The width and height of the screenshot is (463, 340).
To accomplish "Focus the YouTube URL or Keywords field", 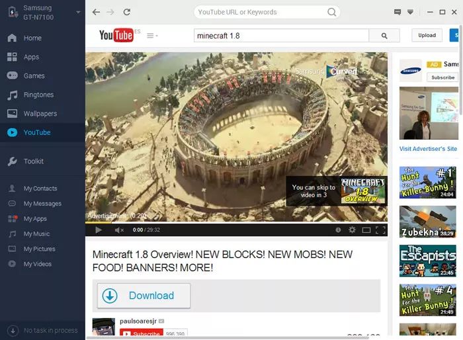I will pyautogui.click(x=261, y=12).
